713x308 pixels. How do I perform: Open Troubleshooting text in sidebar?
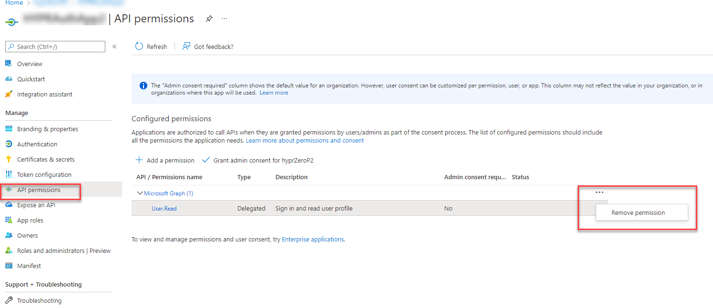click(x=39, y=300)
